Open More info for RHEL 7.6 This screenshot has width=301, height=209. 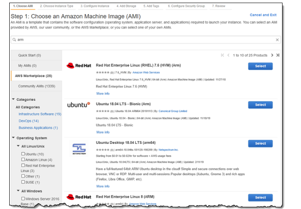103,93
